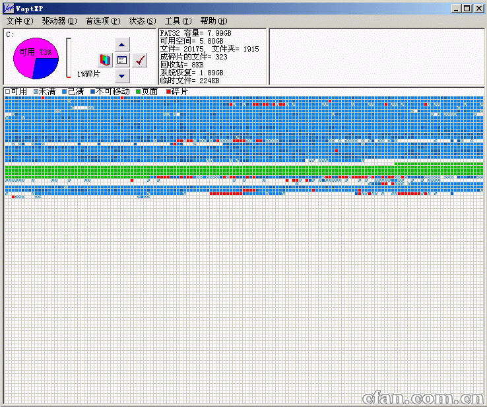487x407 pixels.
Task: Click the VoptXP title bar app icon
Action: coord(9,8)
